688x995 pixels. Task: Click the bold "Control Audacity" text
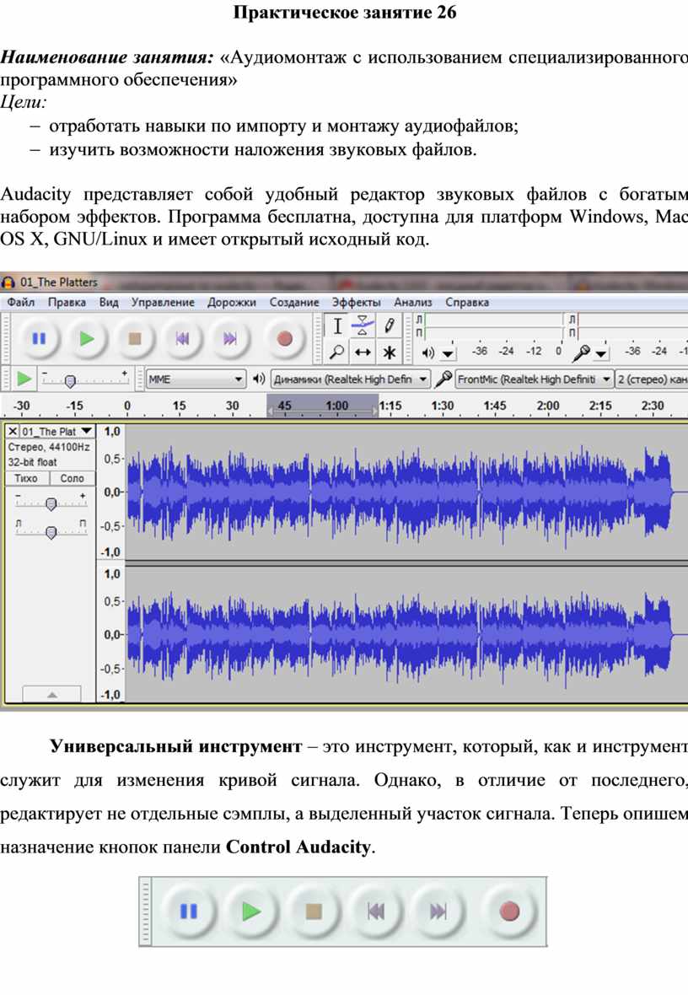point(298,847)
